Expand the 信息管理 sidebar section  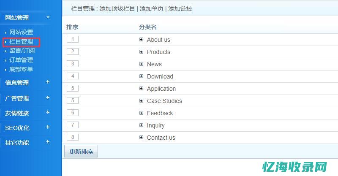click(48, 82)
